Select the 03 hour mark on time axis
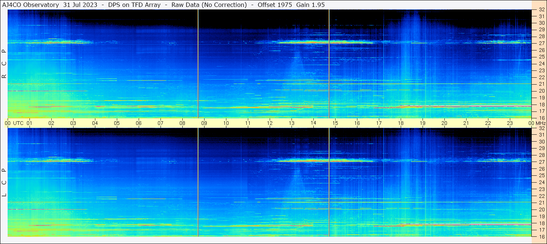547x244 pixels. (x=73, y=123)
